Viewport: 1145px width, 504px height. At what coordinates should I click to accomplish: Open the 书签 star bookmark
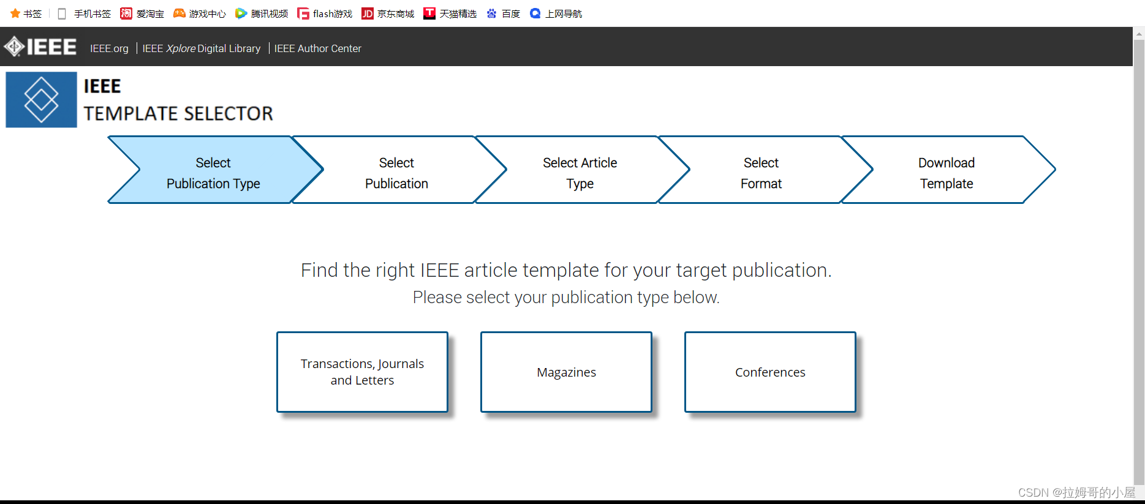point(26,13)
